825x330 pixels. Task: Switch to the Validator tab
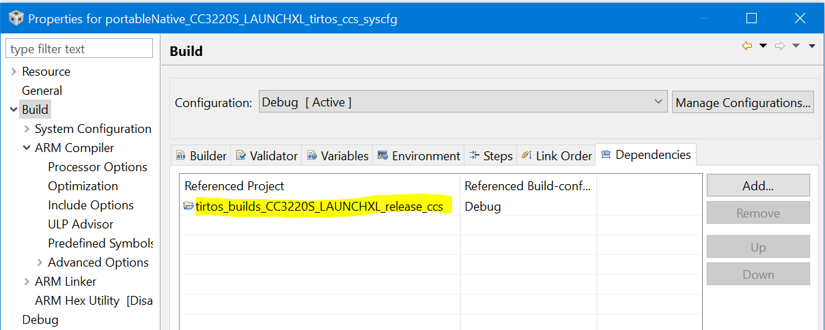click(x=267, y=155)
